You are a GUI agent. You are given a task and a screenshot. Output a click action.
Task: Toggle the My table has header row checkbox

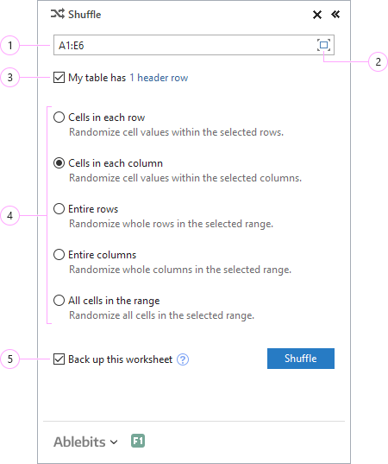[59, 78]
